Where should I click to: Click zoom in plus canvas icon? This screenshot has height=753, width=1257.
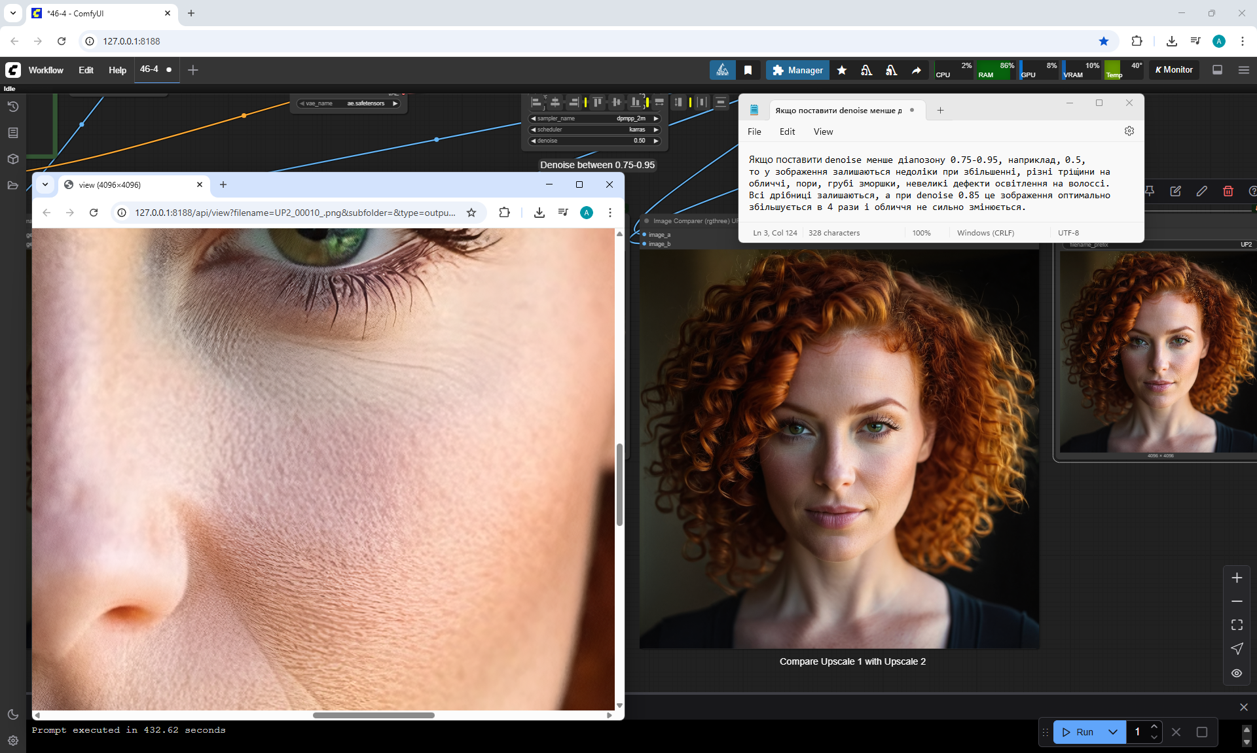(x=1237, y=578)
